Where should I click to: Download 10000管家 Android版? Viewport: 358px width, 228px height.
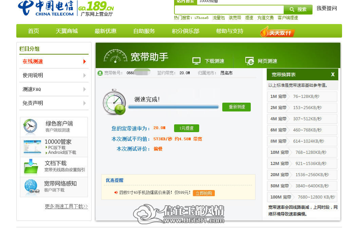click(x=62, y=152)
